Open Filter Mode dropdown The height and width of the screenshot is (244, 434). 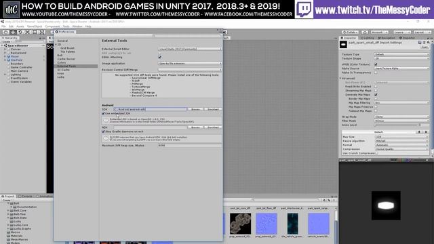(401, 121)
